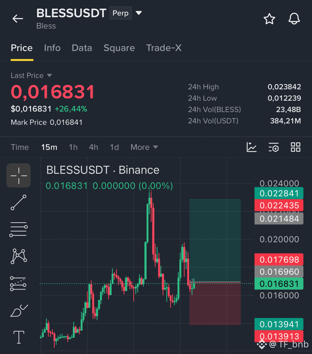Select the brush drawing tool

(19, 311)
